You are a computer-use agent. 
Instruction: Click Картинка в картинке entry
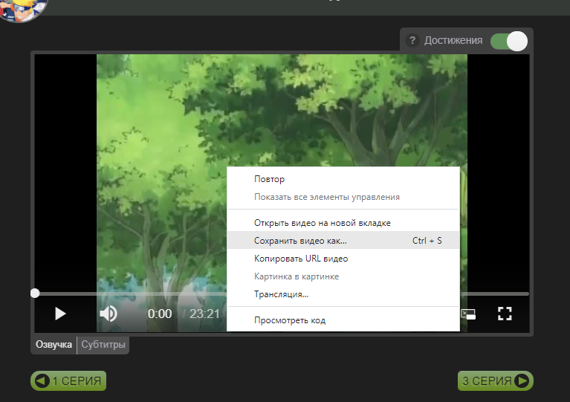pos(343,276)
